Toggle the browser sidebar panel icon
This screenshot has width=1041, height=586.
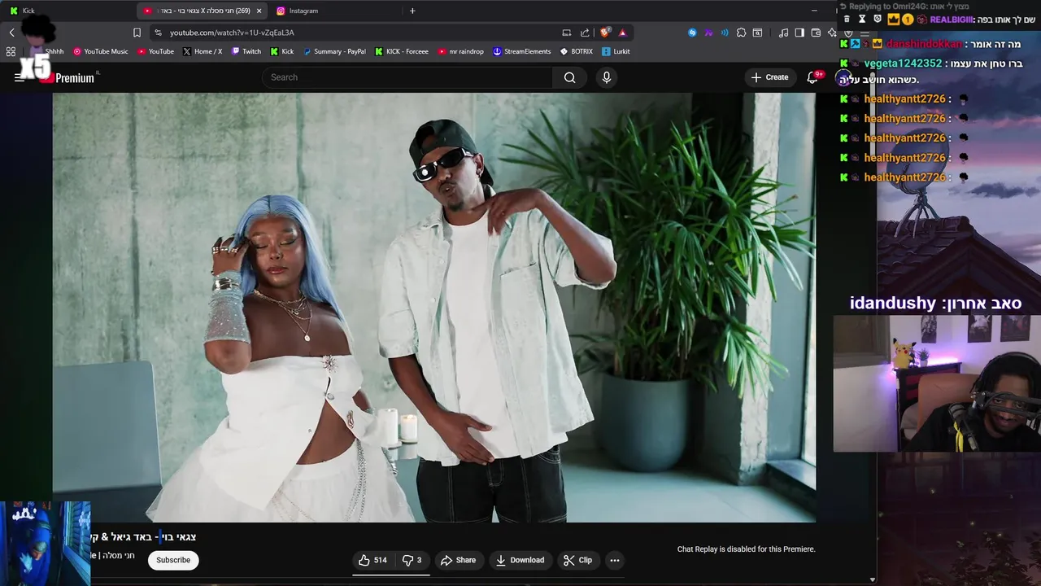pos(799,33)
